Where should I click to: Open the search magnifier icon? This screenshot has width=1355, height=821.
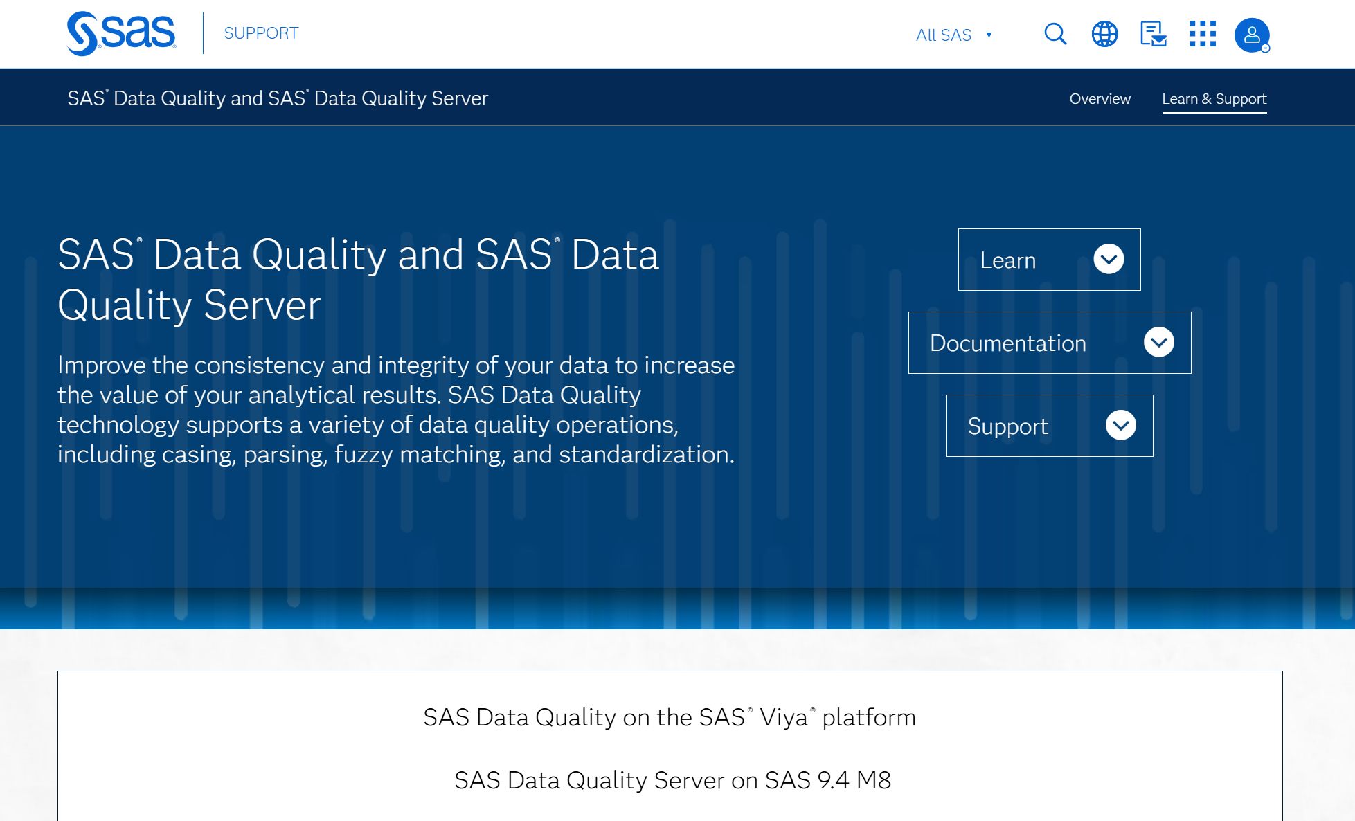click(x=1054, y=34)
